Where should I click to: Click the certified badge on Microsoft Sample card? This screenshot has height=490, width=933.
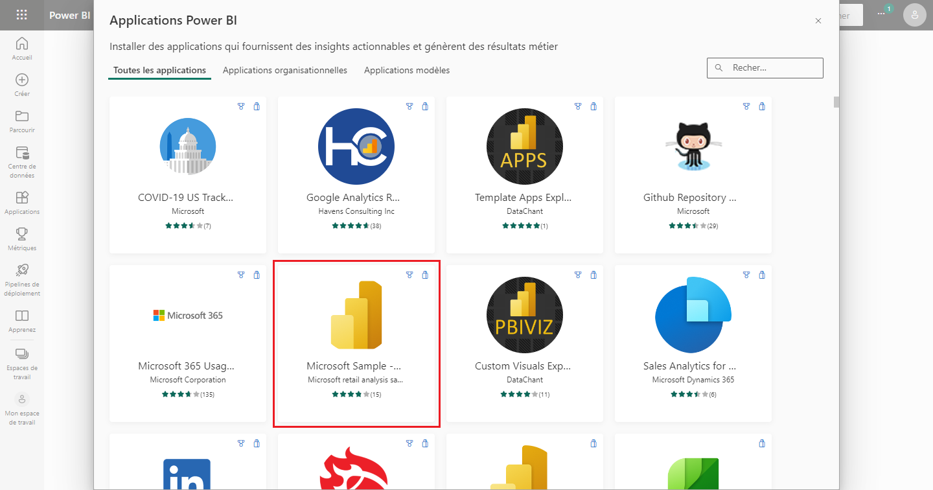point(409,275)
